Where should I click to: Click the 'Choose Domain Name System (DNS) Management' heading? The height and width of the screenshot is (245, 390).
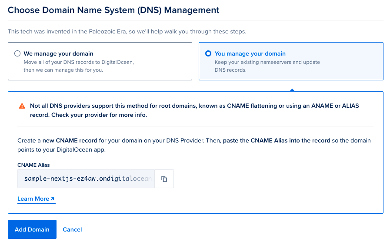[x=113, y=10]
